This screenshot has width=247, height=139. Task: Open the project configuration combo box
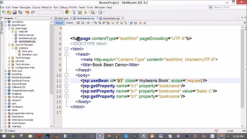[x=51, y=12]
